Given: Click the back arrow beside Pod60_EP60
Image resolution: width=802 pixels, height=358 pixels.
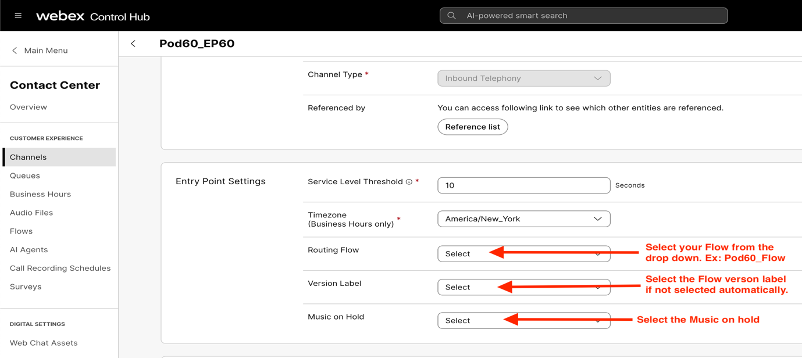Looking at the screenshot, I should click(133, 44).
